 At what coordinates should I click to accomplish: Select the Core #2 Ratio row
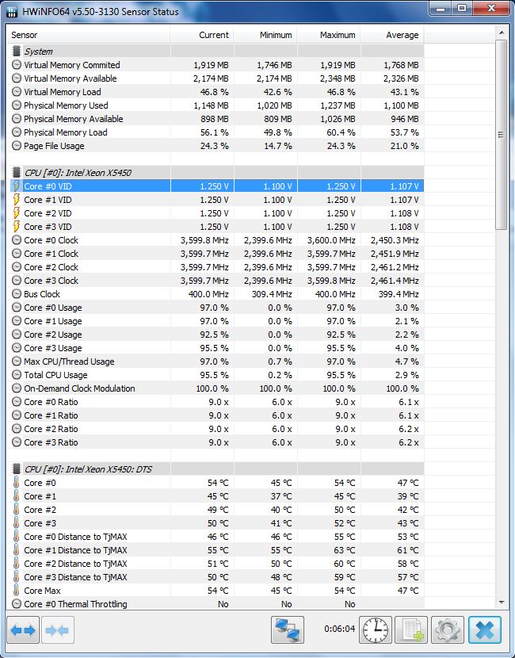point(216,428)
